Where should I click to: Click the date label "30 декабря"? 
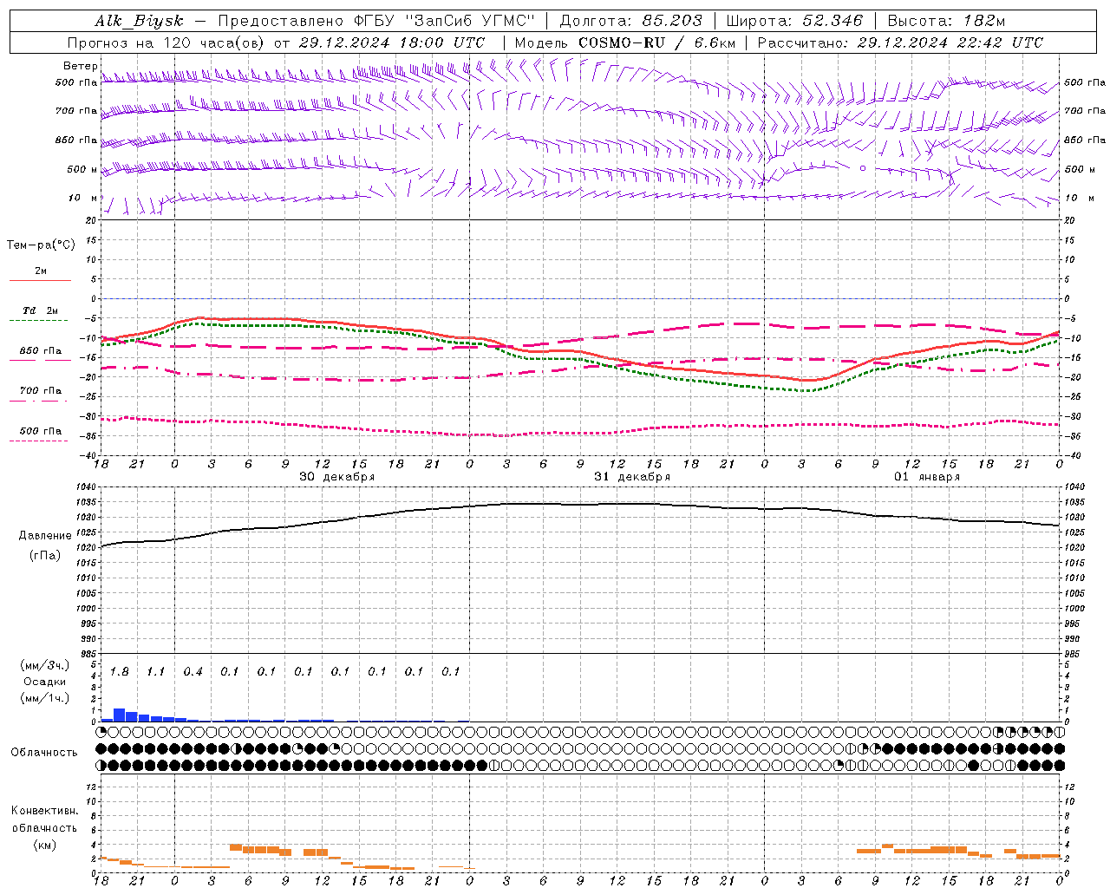tap(337, 477)
